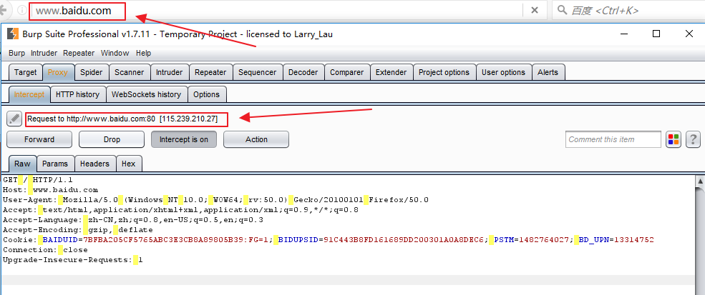705x295 pixels.
Task: Click the Comment this item field
Action: click(x=613, y=139)
